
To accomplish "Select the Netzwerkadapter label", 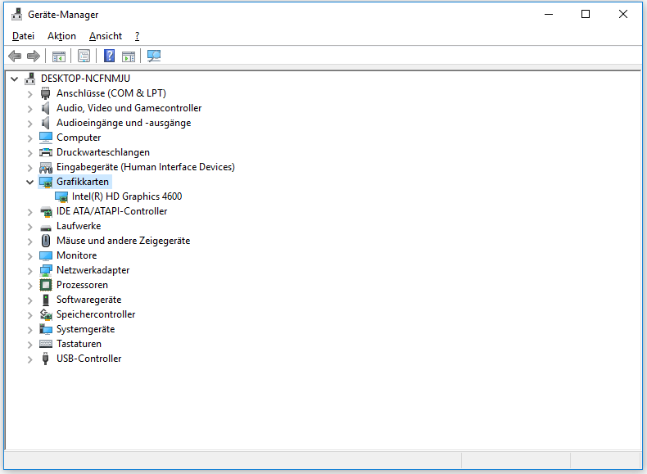I will tap(93, 270).
